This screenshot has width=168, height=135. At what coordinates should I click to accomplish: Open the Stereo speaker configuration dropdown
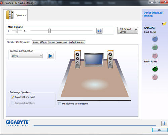pyautogui.click(x=27, y=56)
